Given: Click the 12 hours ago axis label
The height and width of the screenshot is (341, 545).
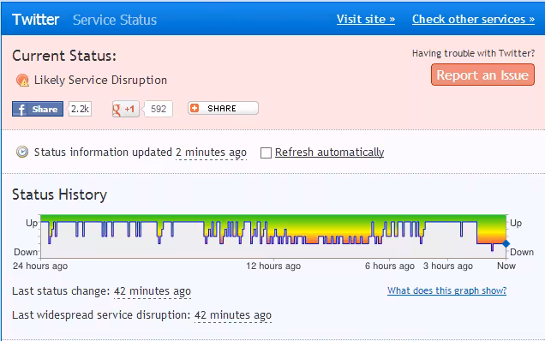Looking at the screenshot, I should (273, 266).
